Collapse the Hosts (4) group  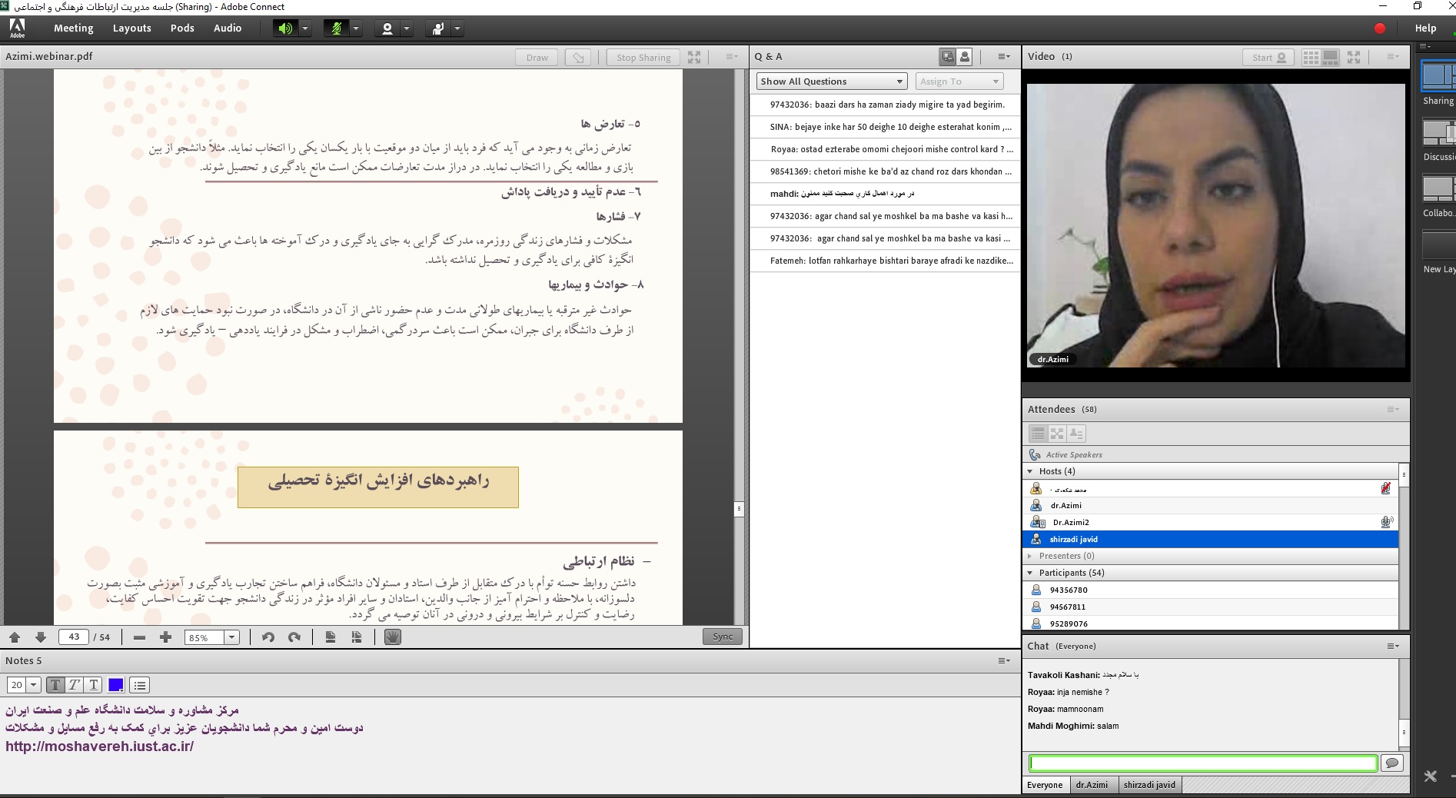[x=1030, y=471]
